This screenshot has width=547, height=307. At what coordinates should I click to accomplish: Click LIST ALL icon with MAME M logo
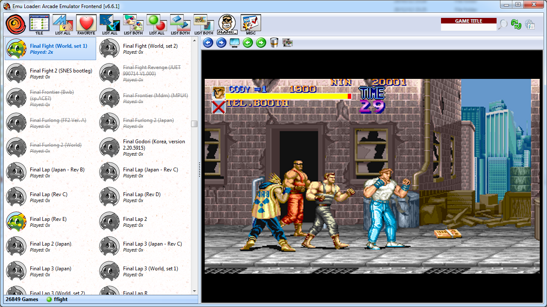tap(63, 25)
